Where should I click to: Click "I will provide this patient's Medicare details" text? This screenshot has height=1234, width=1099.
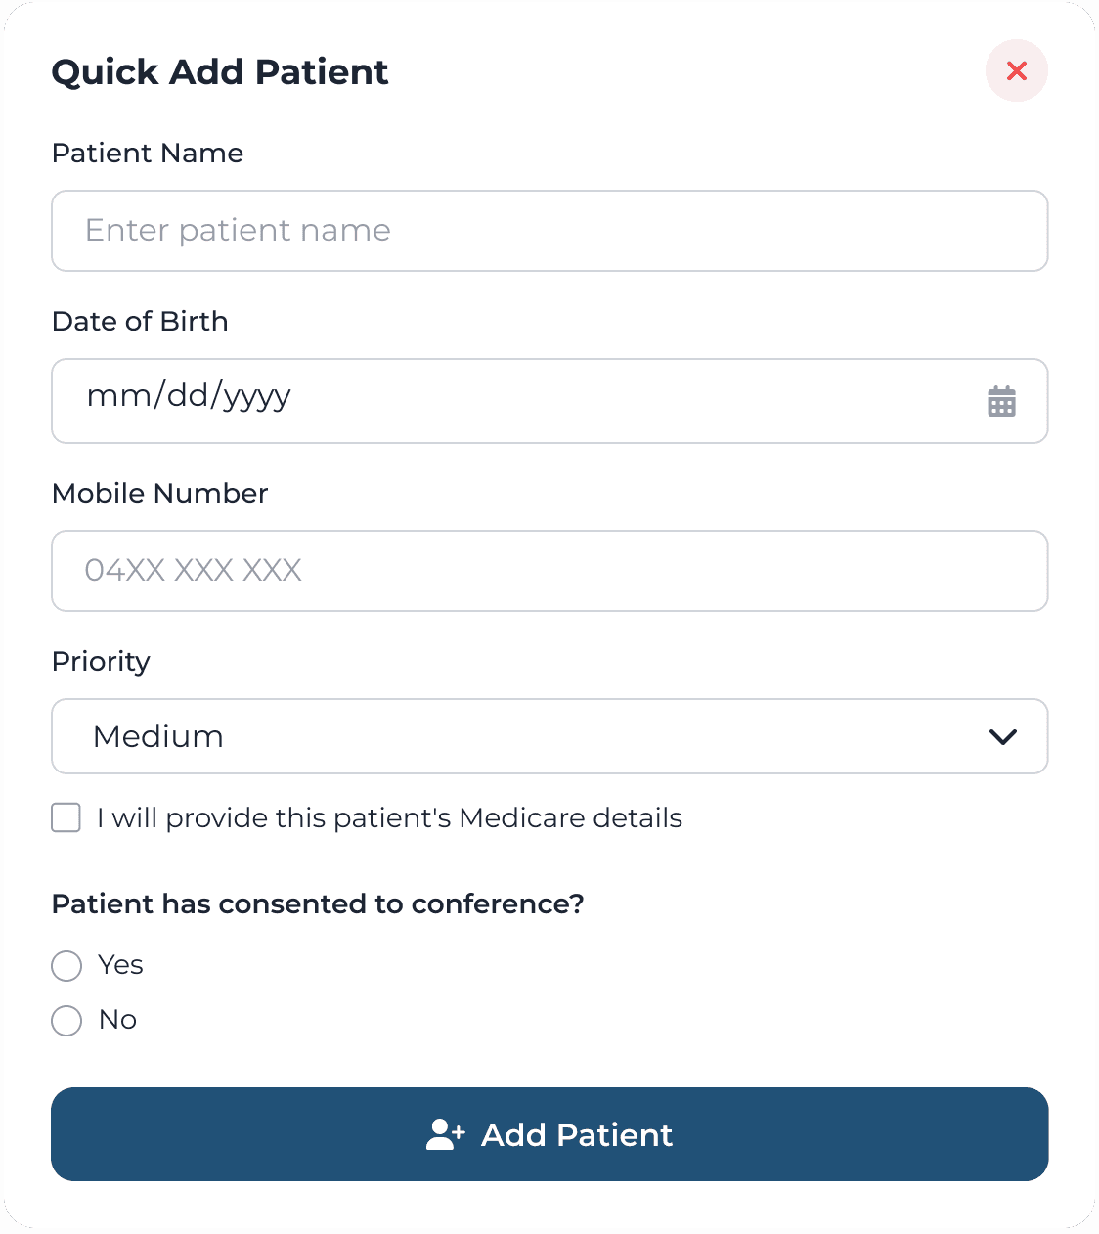click(389, 818)
